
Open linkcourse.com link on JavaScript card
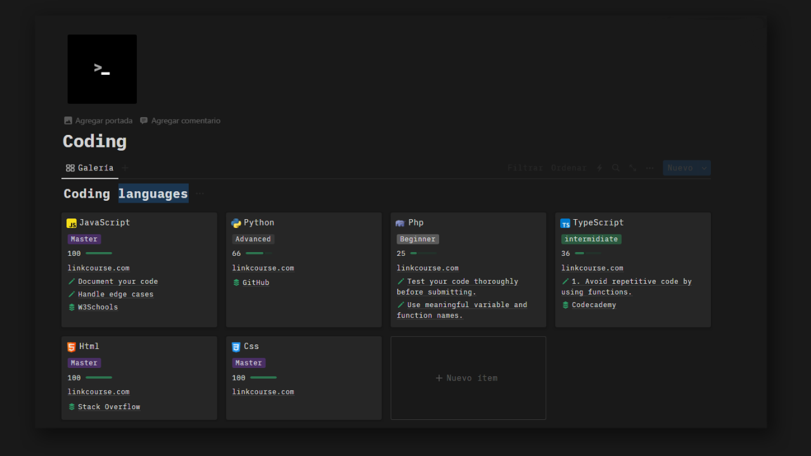tap(98, 268)
